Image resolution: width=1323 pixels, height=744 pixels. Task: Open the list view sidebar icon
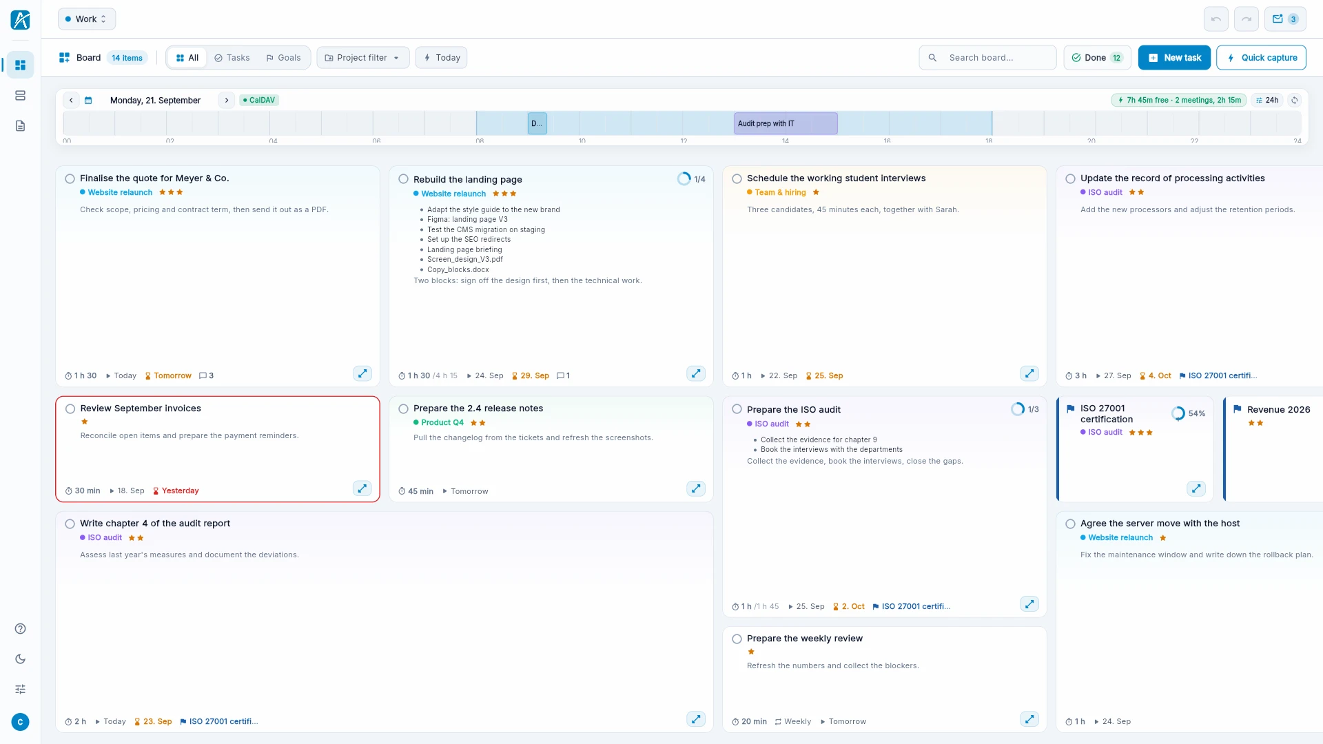pyautogui.click(x=20, y=95)
